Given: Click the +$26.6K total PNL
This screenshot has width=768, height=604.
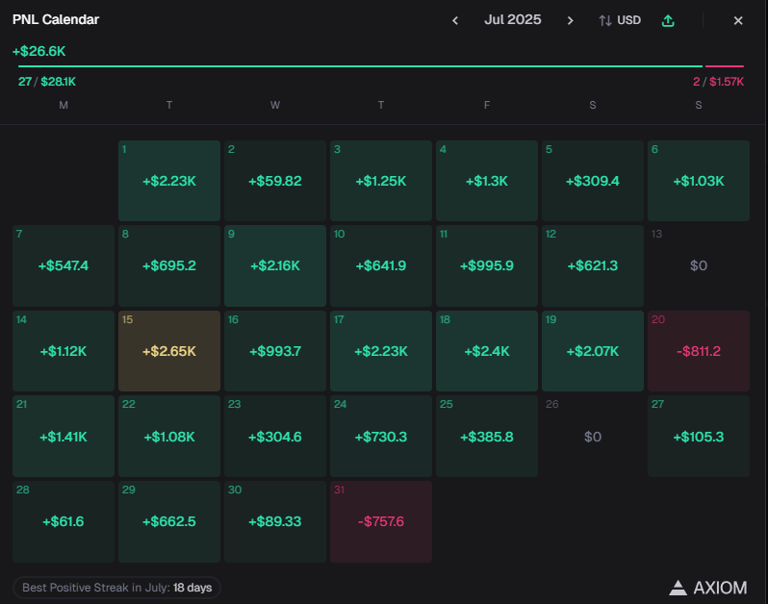Looking at the screenshot, I should pos(39,51).
